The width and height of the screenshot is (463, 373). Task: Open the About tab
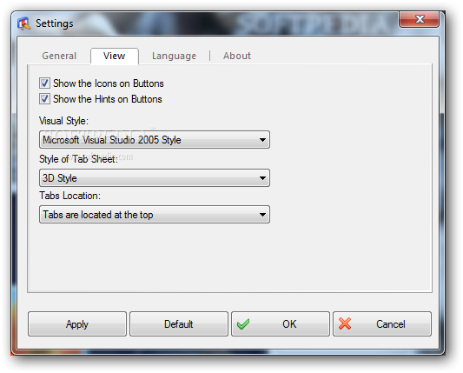click(237, 56)
